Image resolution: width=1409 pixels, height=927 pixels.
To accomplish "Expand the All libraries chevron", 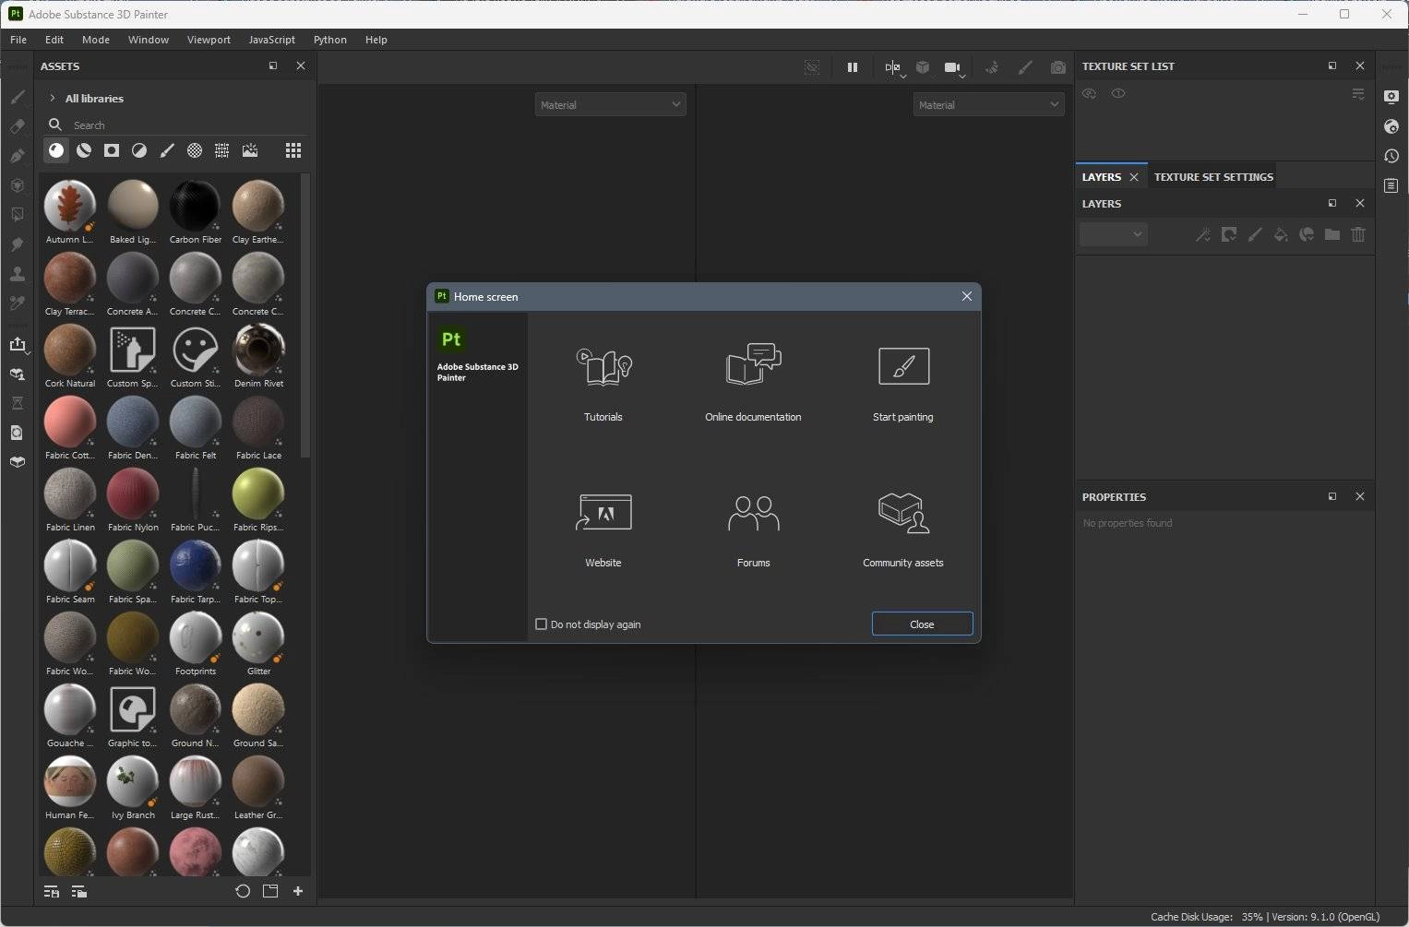I will coord(53,98).
